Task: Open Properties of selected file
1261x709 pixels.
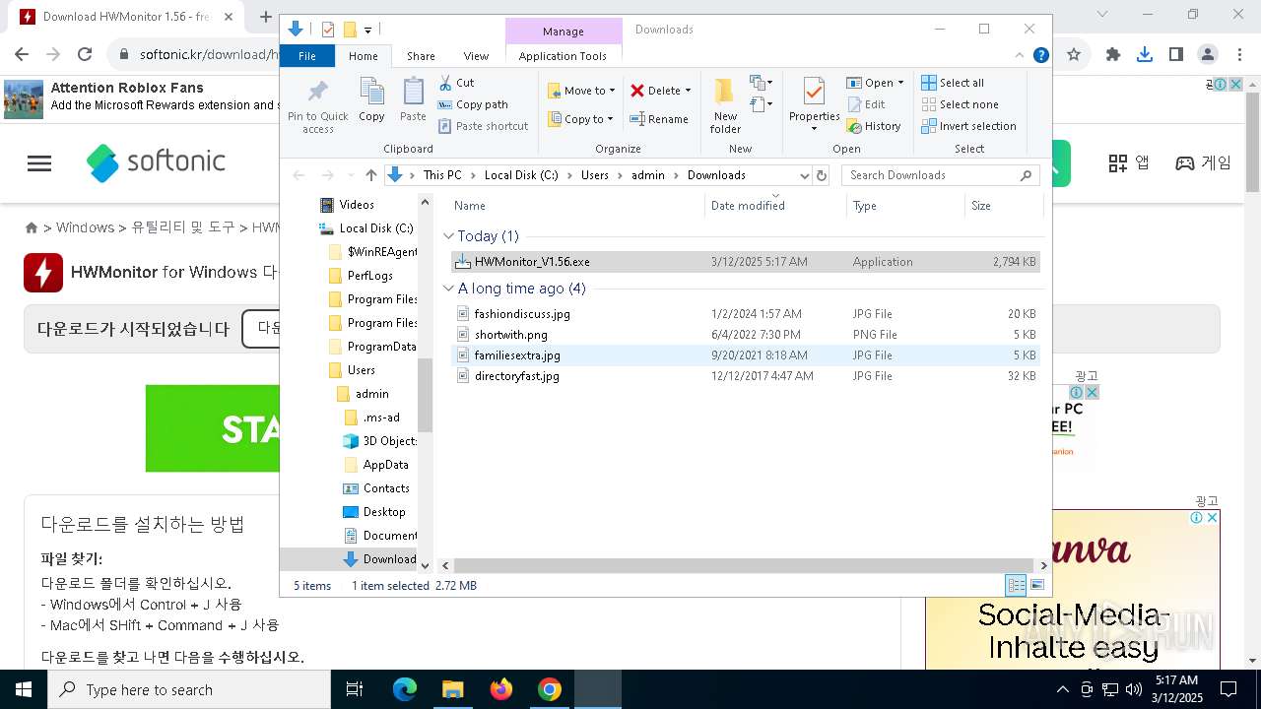Action: (814, 104)
